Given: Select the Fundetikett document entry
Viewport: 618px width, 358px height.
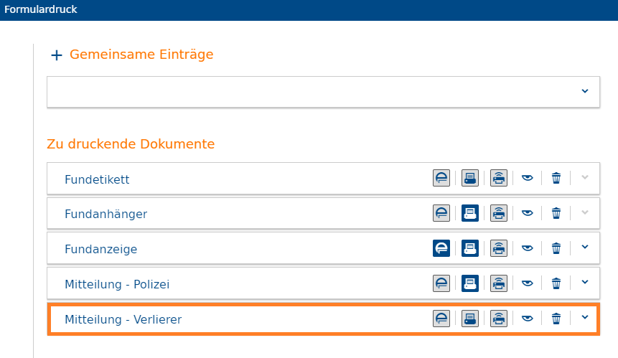Looking at the screenshot, I should click(x=97, y=179).
